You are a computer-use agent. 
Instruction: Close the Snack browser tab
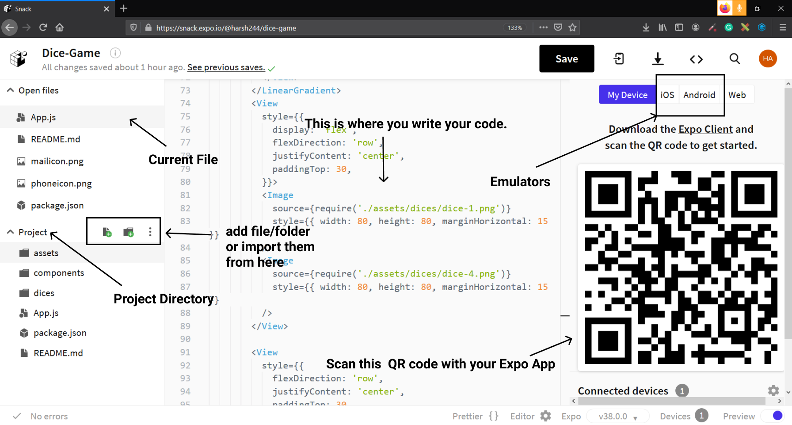pos(106,9)
